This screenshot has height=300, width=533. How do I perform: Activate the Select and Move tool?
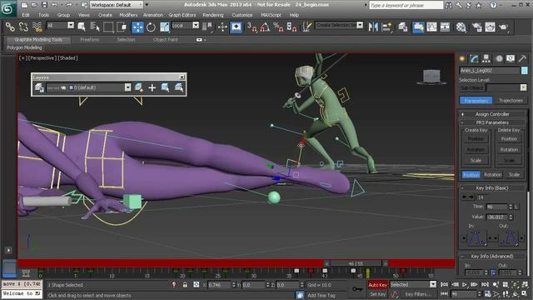pos(137,27)
